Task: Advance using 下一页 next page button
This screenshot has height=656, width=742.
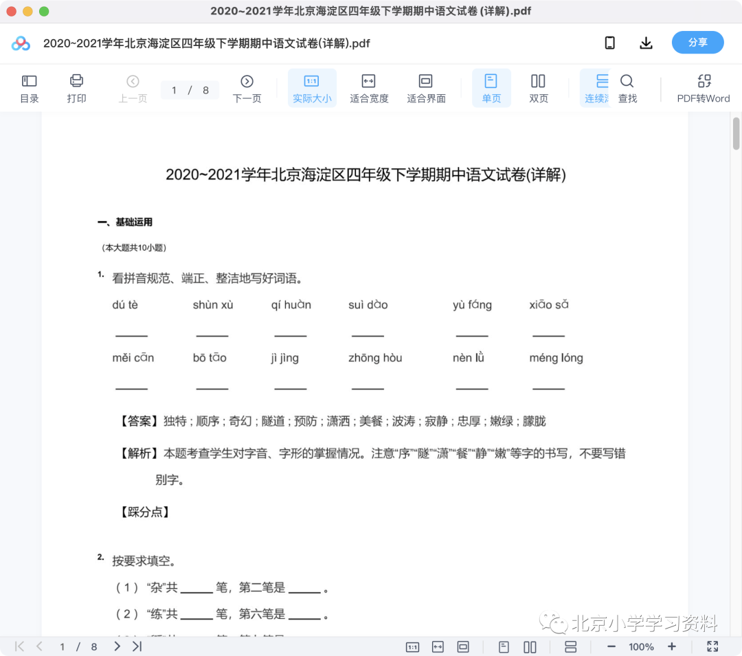Action: [247, 89]
